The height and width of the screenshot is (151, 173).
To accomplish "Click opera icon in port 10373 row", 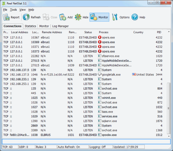I will coord(100,51).
